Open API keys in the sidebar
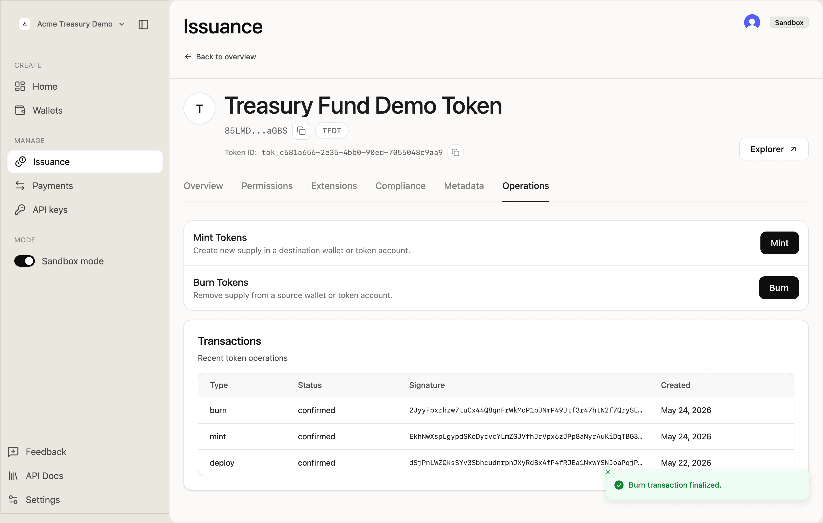The width and height of the screenshot is (823, 523). click(85, 210)
